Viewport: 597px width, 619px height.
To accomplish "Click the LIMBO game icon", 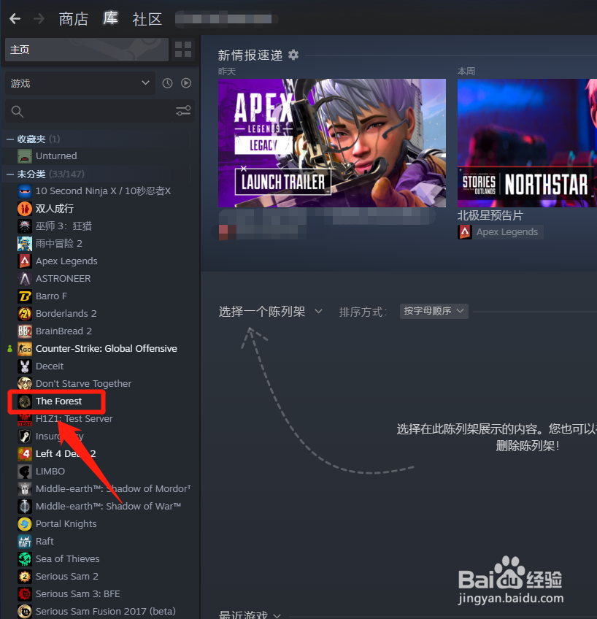I will point(25,472).
